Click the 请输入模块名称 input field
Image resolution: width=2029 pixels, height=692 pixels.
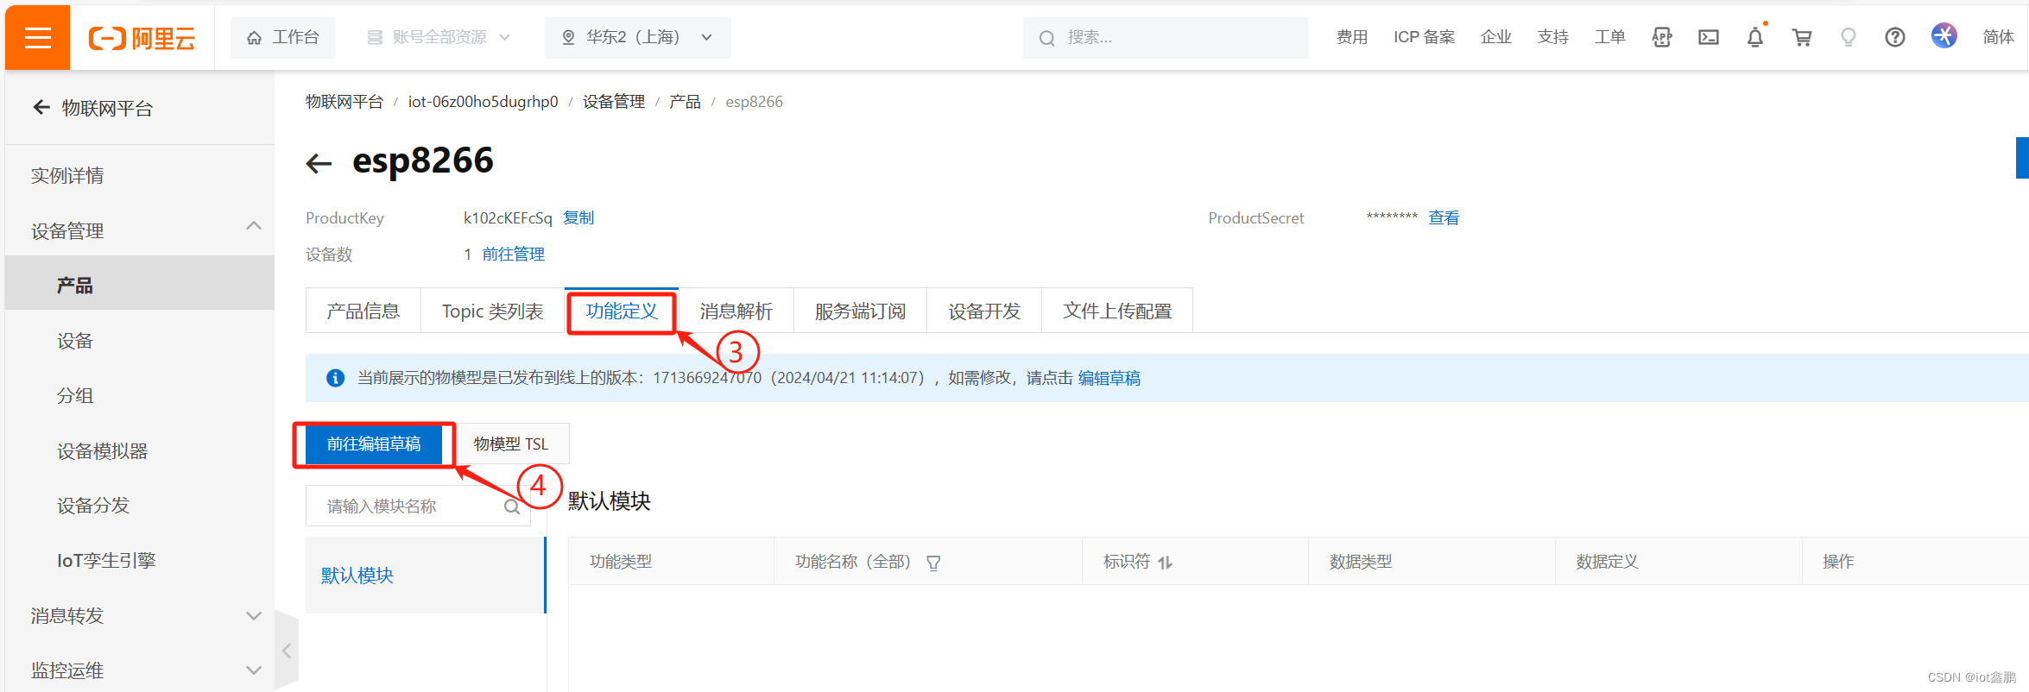pos(418,506)
